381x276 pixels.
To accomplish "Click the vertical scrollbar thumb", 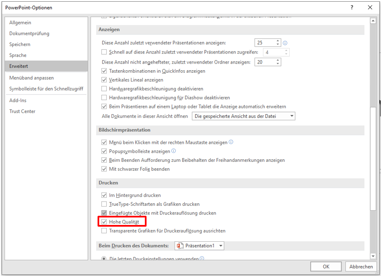I will pos(373,158).
